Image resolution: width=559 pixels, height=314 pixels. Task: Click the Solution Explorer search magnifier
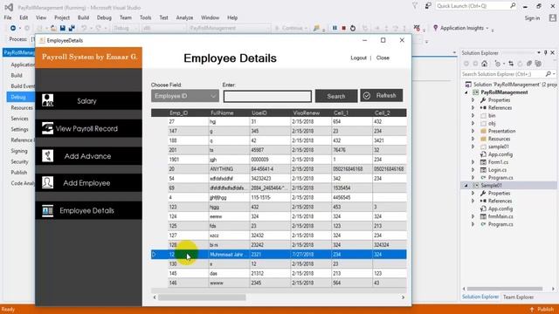(548, 74)
